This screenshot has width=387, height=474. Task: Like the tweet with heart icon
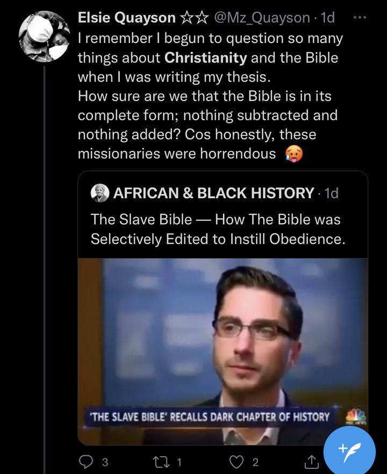(x=236, y=462)
